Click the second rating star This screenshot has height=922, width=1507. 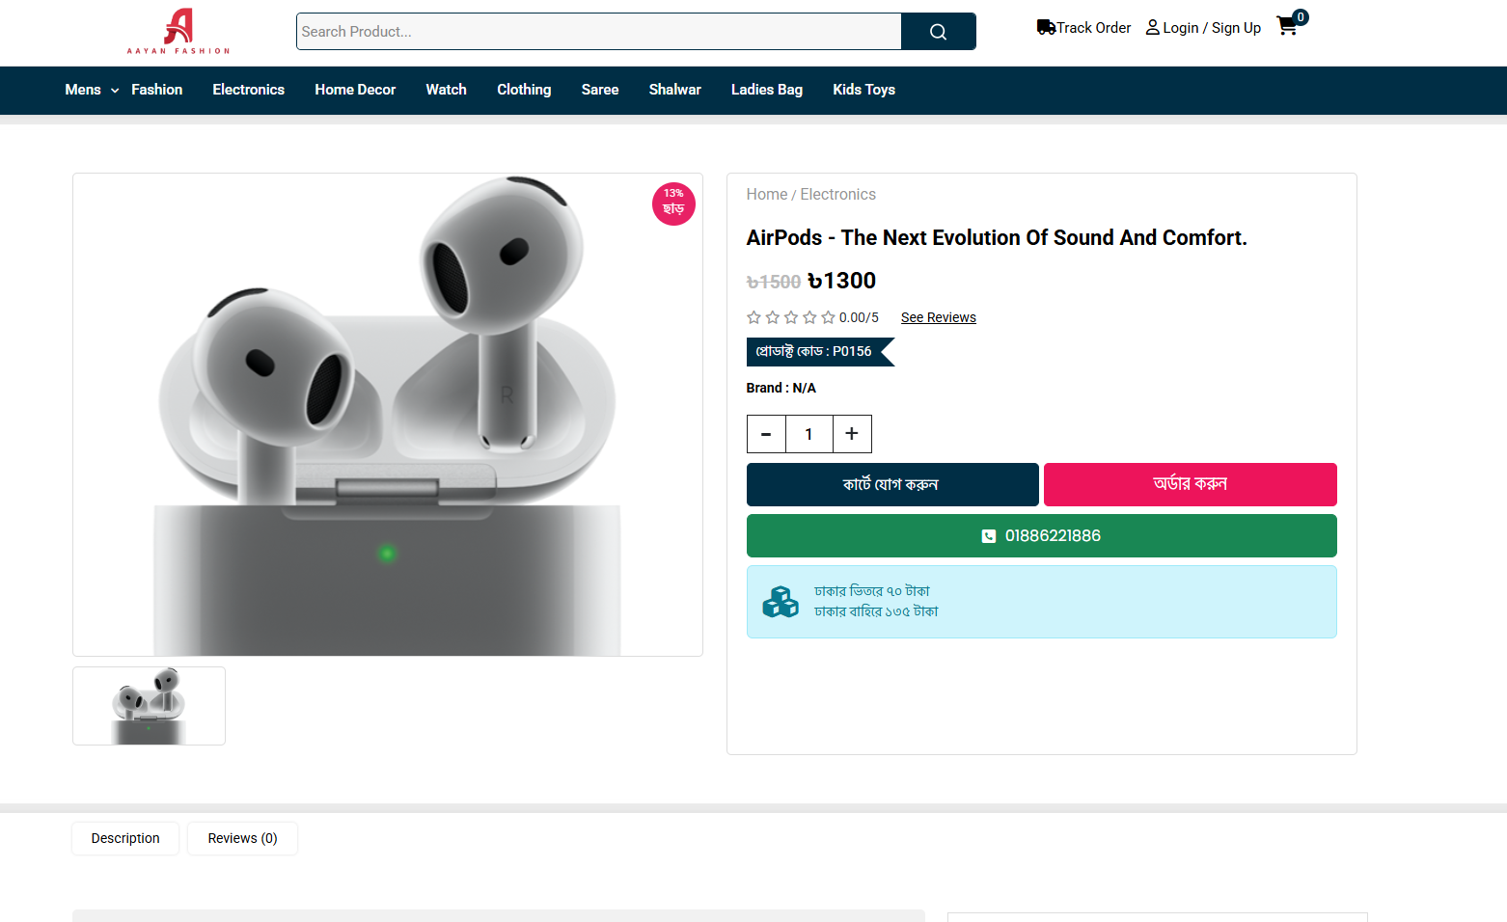[772, 317]
